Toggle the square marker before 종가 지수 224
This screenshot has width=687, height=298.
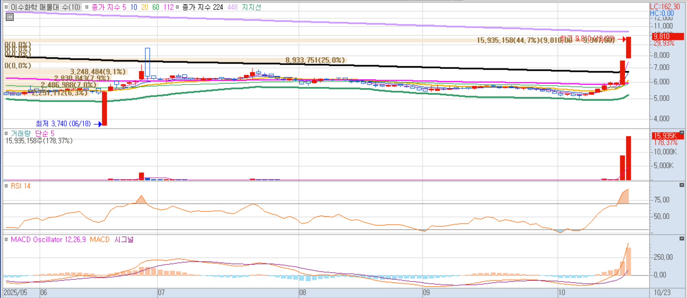pyautogui.click(x=177, y=7)
